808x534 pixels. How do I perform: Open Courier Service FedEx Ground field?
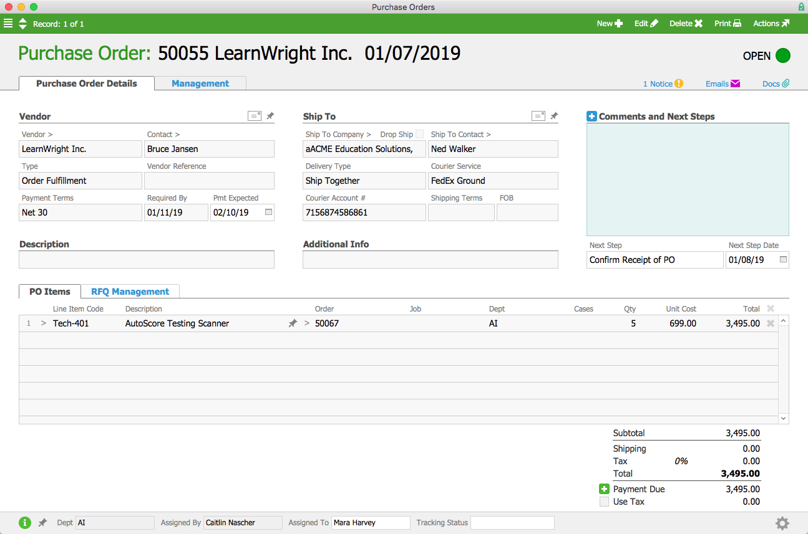pos(493,181)
